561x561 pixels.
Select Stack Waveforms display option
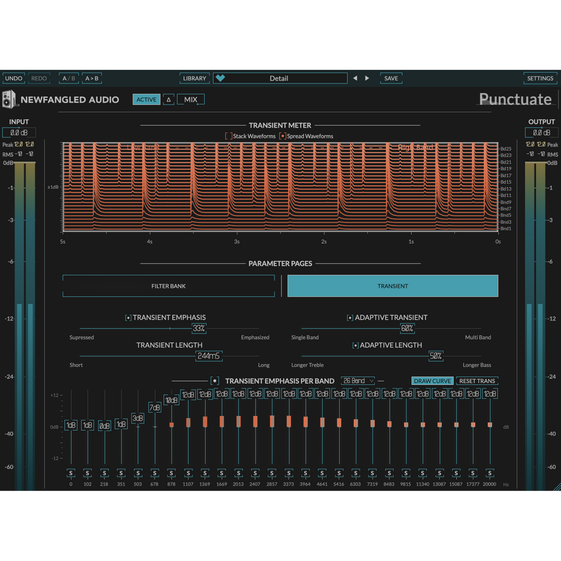(229, 136)
